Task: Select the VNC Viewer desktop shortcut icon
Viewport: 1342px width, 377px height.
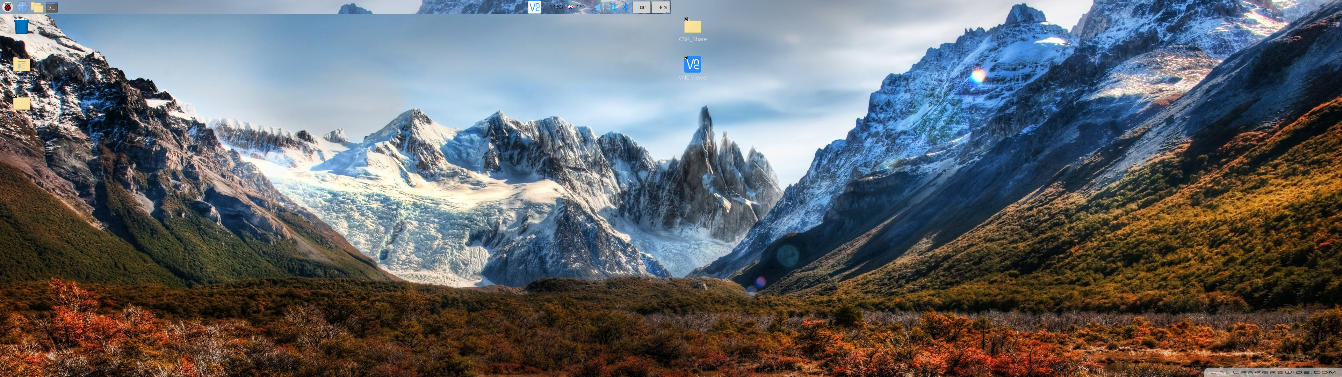Action: pos(692,65)
